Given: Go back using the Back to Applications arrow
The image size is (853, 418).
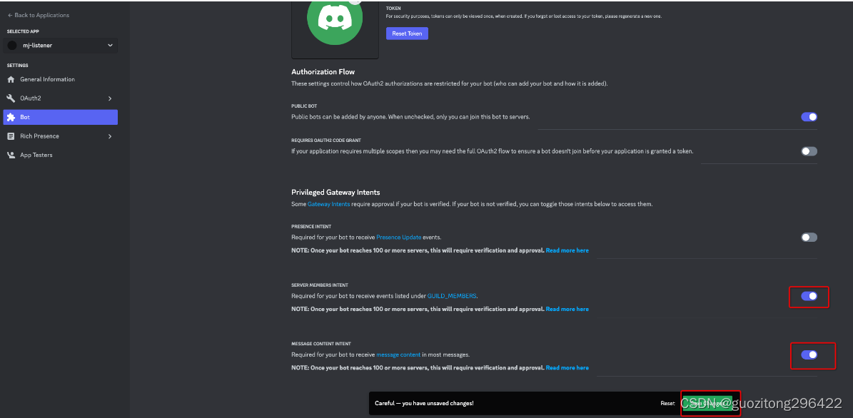Looking at the screenshot, I should click(x=10, y=15).
